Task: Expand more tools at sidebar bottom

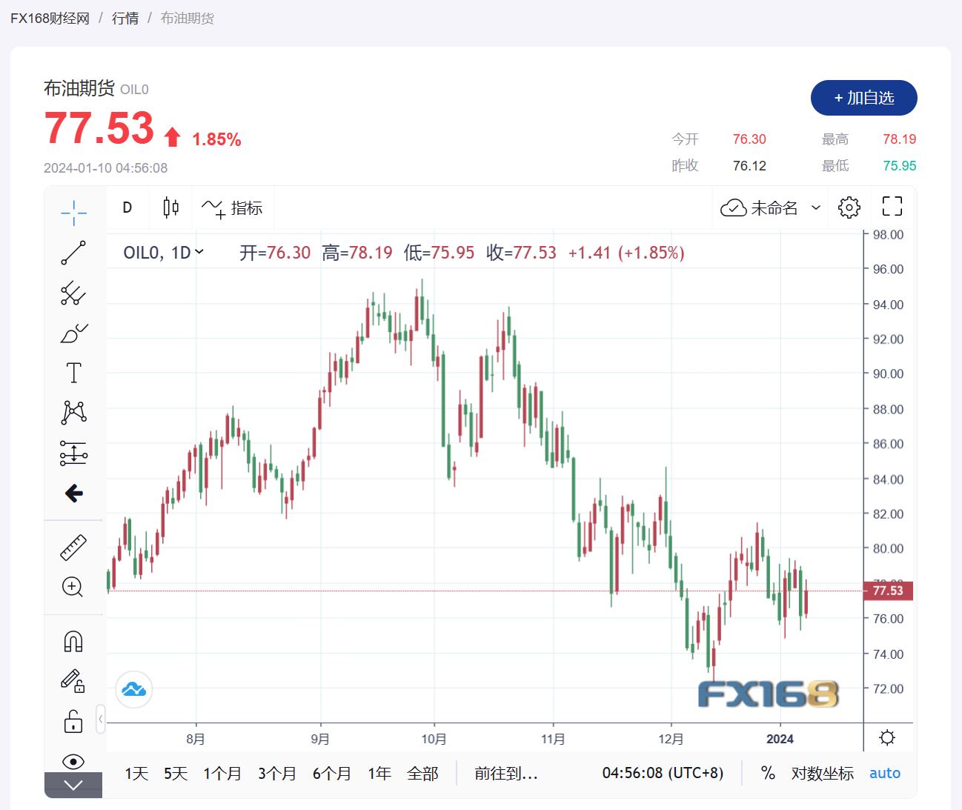Action: 73,786
